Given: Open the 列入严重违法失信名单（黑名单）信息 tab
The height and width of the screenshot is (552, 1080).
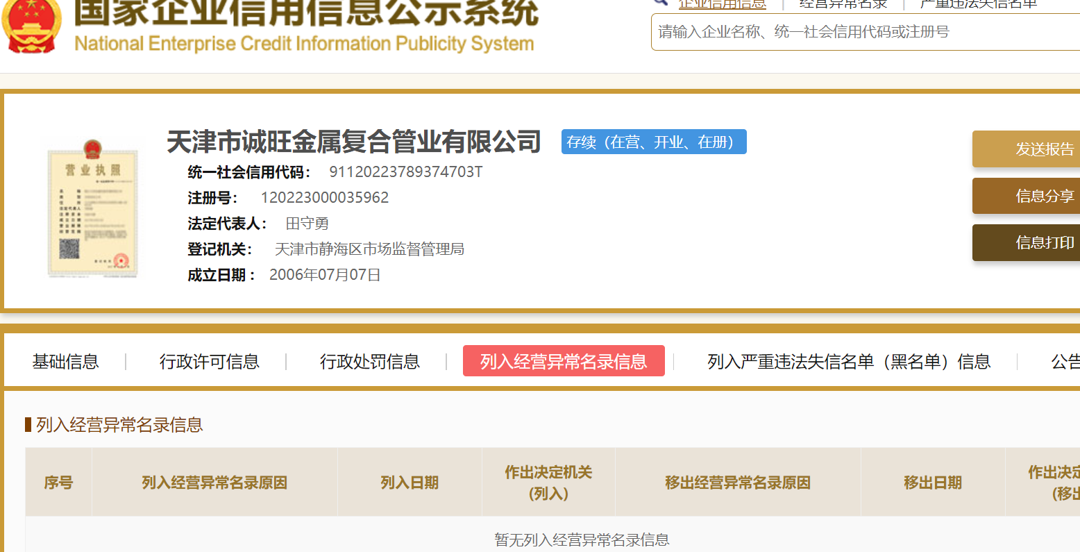Looking at the screenshot, I should click(x=849, y=362).
